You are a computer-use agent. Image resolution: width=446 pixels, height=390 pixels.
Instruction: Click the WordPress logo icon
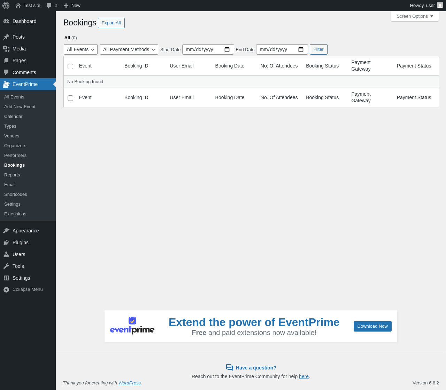6,6
